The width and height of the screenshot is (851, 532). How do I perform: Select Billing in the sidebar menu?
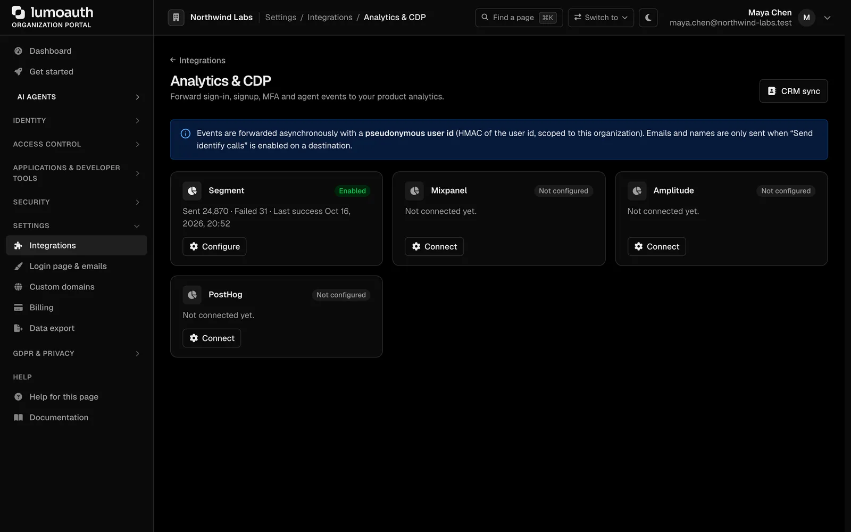77,307
